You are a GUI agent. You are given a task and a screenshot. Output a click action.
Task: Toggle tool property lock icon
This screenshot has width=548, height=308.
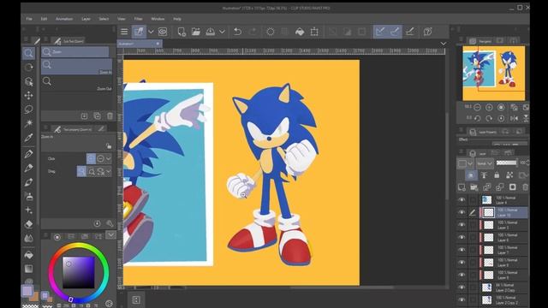pyautogui.click(x=109, y=146)
